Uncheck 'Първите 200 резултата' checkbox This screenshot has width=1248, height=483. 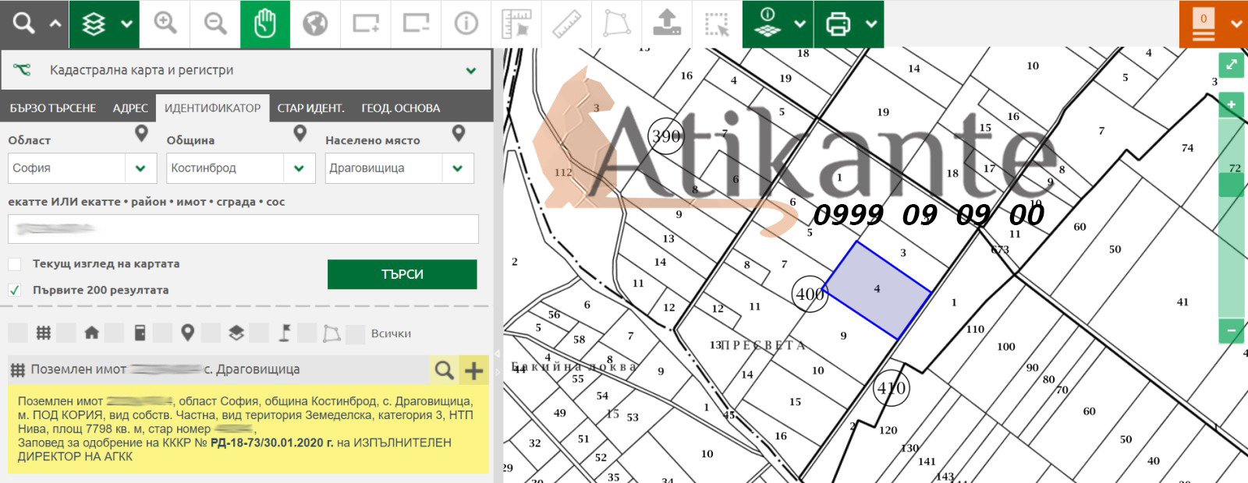point(15,290)
